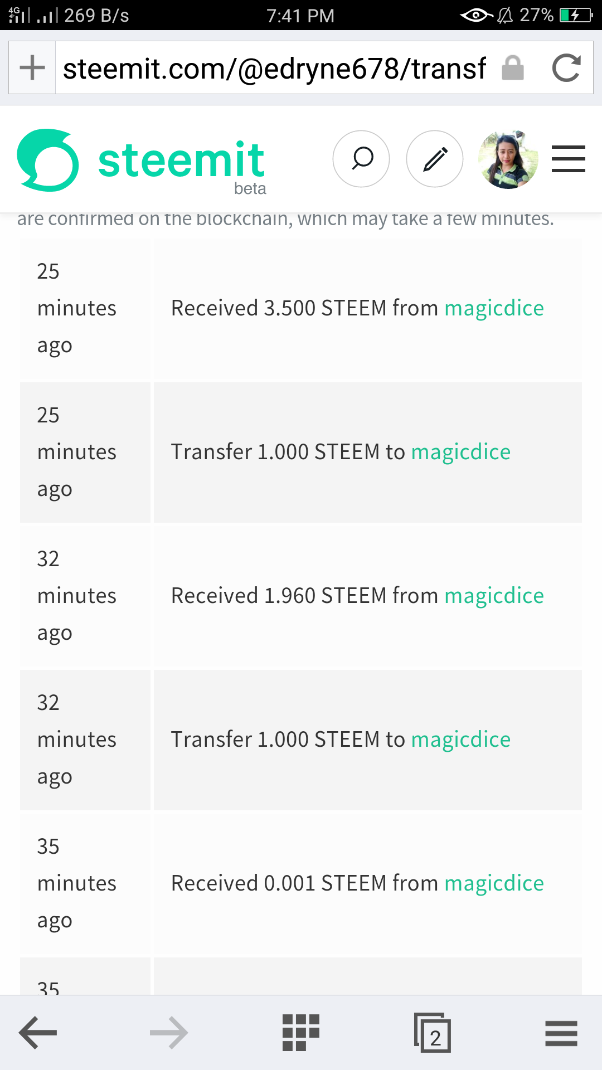Viewport: 602px width, 1070px height.
Task: Open the browser home grid icon
Action: tap(301, 1033)
